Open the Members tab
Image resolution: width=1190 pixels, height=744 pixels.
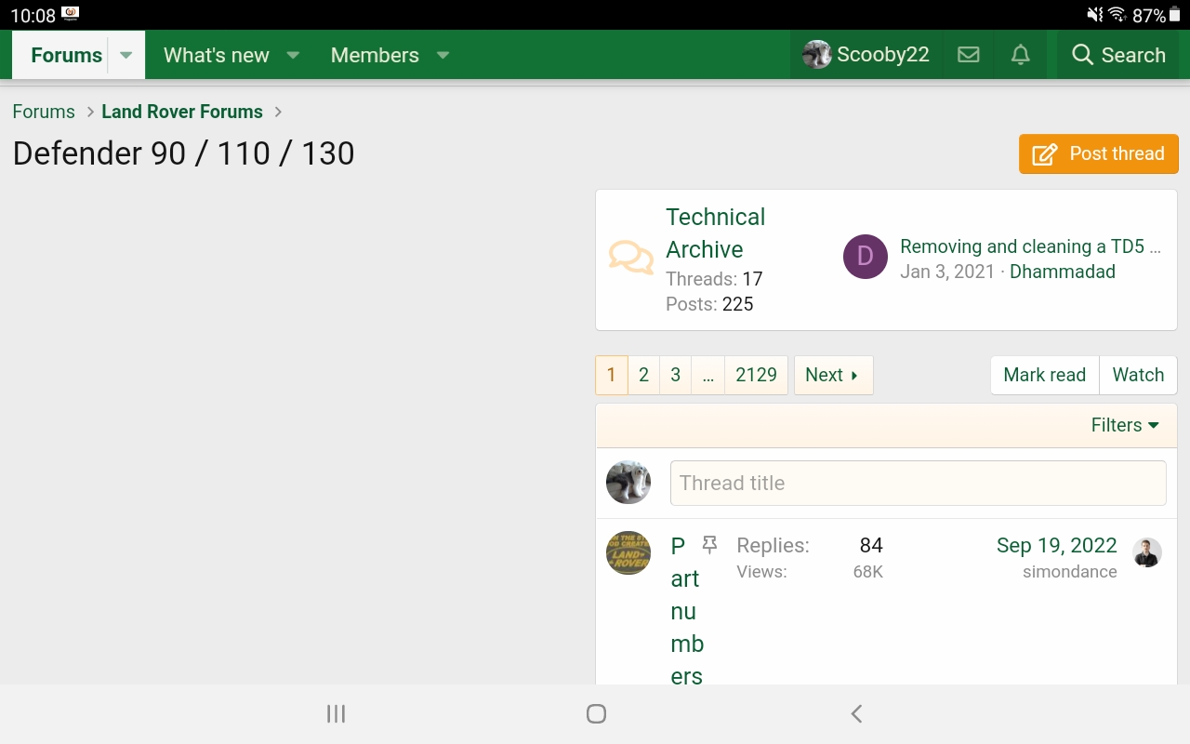(375, 55)
